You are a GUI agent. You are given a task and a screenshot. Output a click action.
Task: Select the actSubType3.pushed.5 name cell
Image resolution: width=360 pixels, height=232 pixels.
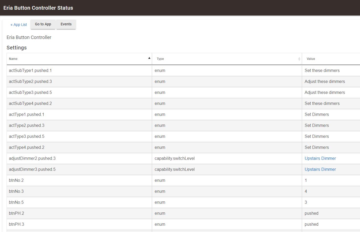[x=79, y=93]
